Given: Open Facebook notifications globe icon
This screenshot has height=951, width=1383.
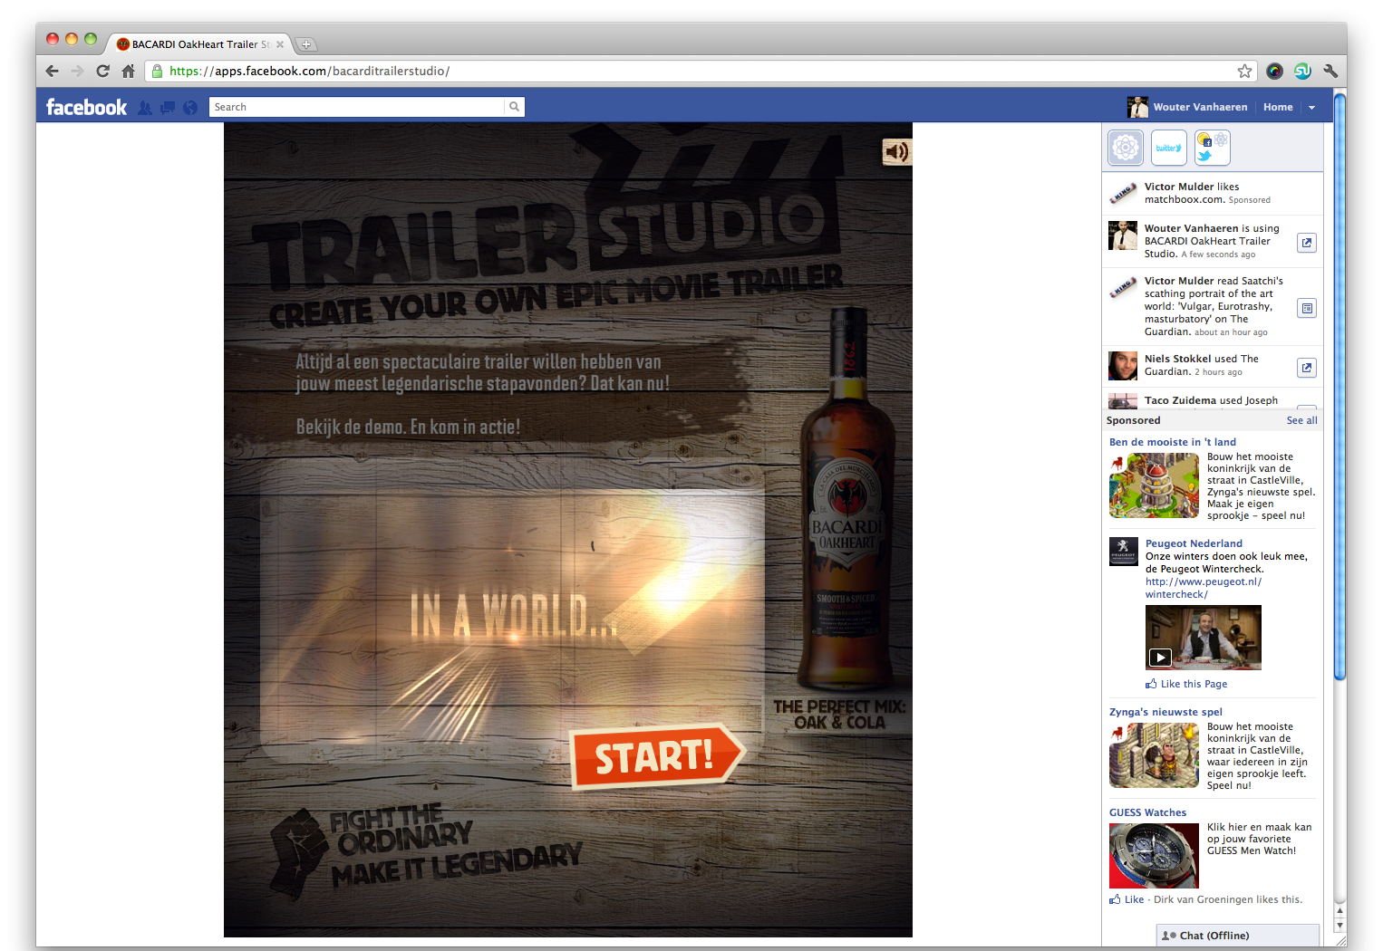Looking at the screenshot, I should (x=190, y=107).
